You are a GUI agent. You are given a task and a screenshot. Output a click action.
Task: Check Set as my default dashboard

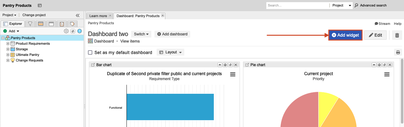click(x=90, y=52)
